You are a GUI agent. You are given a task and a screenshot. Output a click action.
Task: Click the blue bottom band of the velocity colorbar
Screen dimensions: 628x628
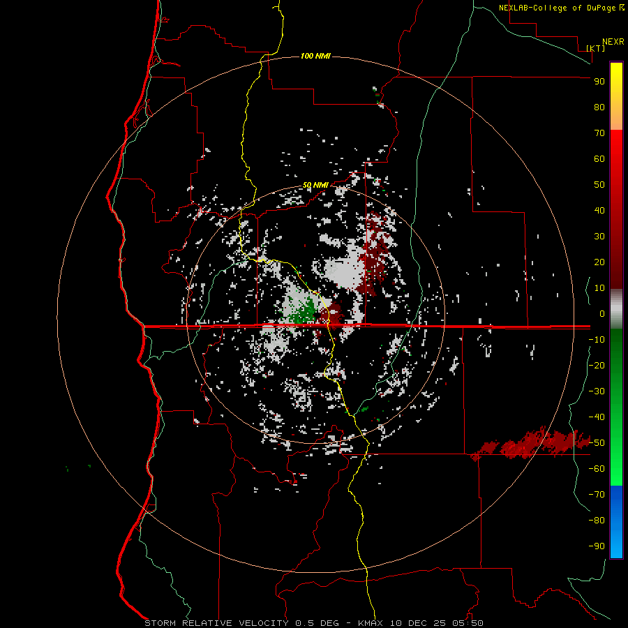click(x=616, y=522)
